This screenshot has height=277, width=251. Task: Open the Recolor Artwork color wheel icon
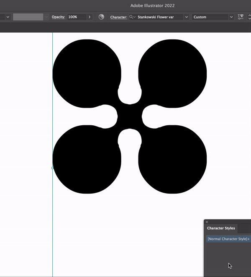pyautogui.click(x=101, y=17)
